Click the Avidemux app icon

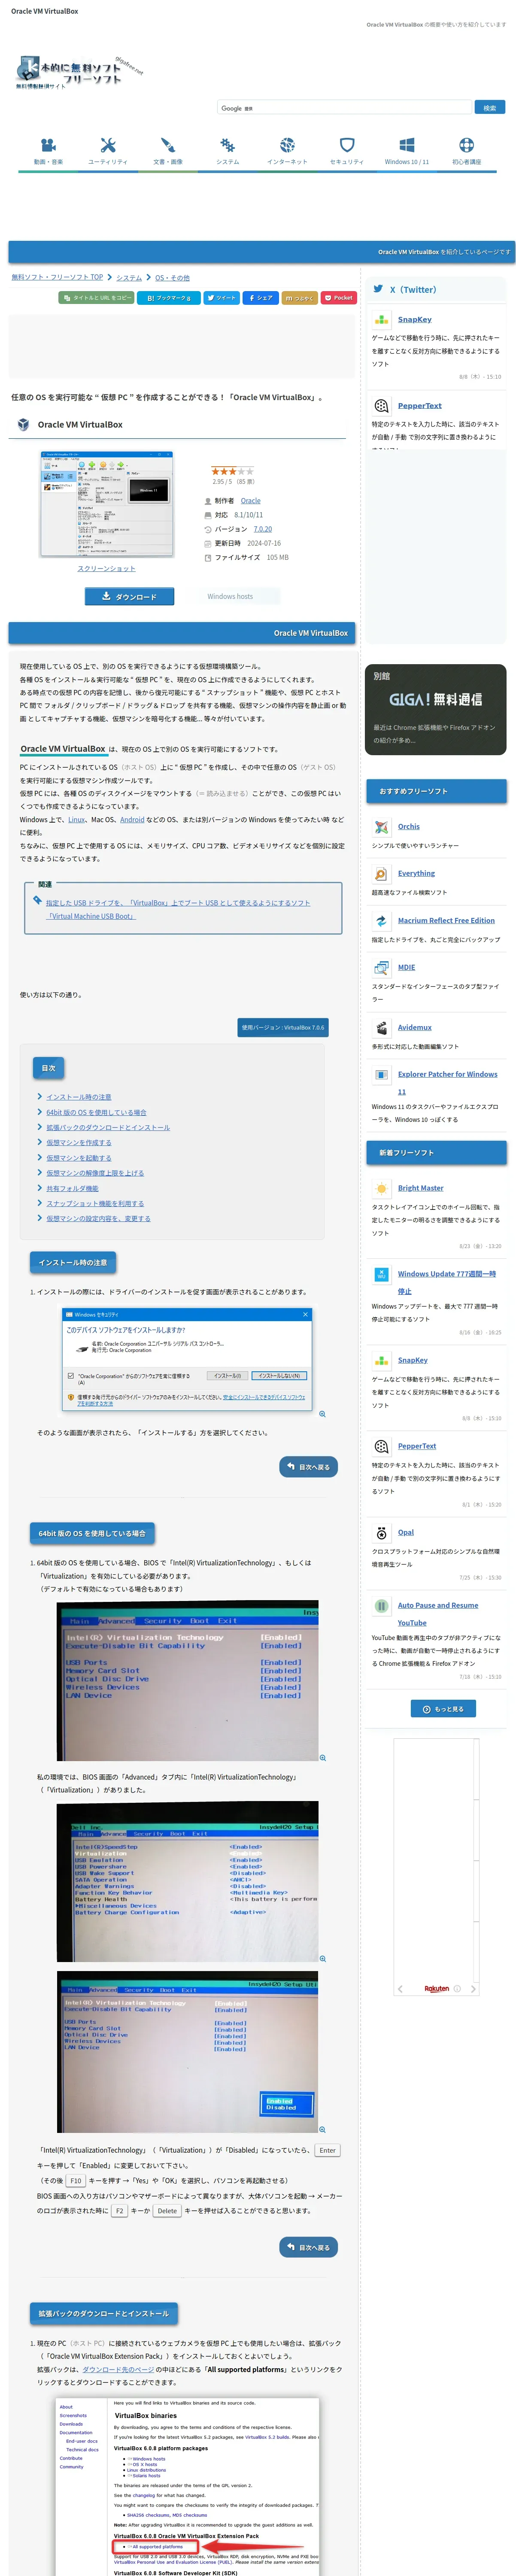tap(381, 1028)
